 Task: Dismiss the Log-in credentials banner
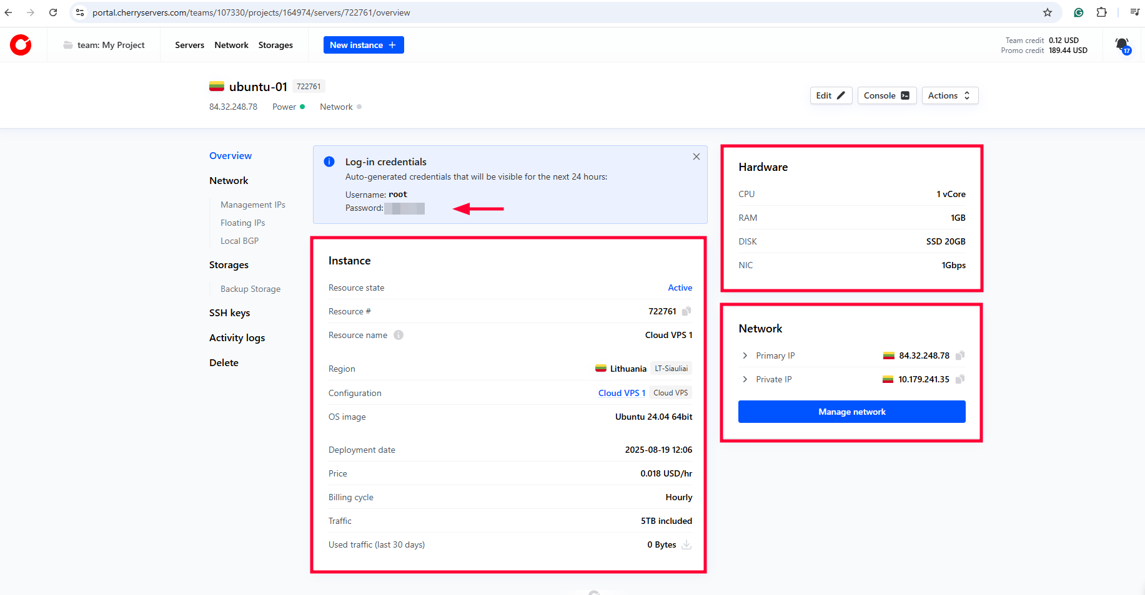point(696,156)
